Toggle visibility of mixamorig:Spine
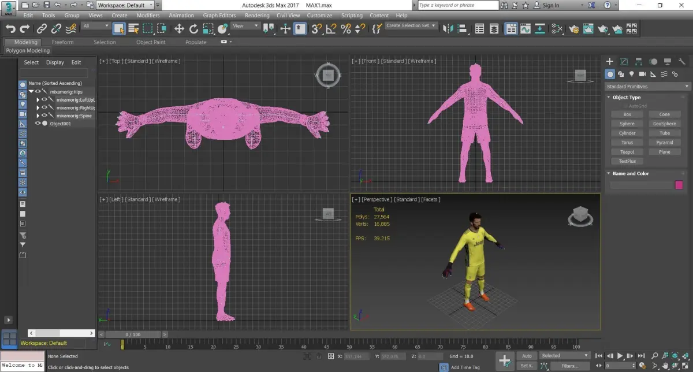 click(44, 116)
